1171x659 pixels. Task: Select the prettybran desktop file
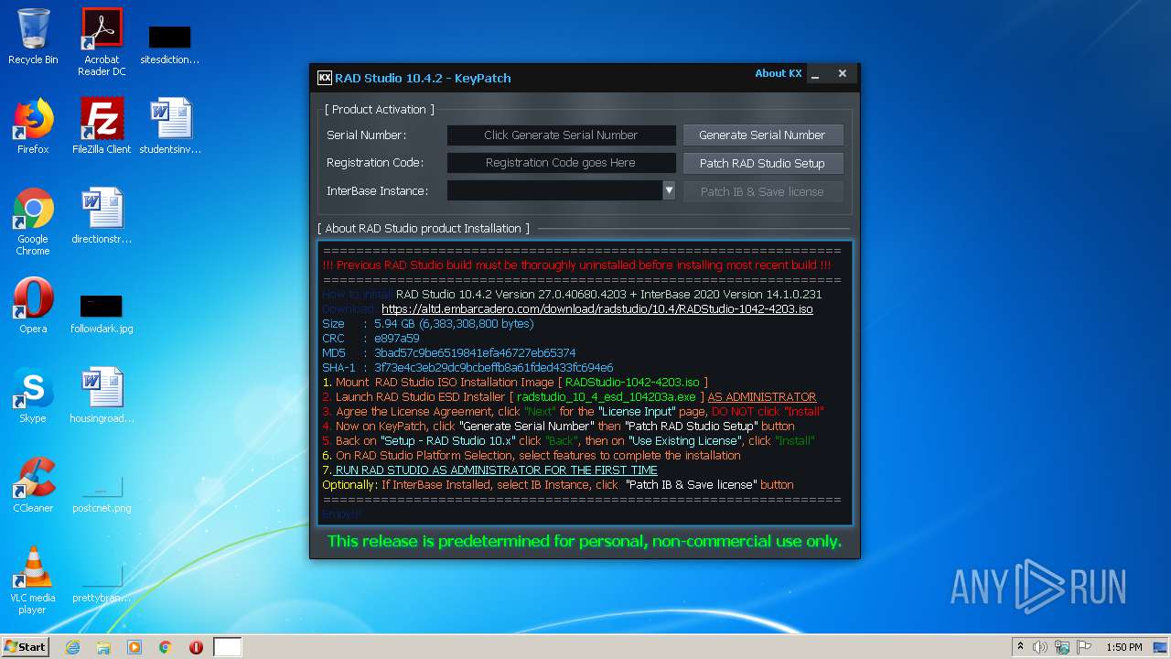[102, 584]
